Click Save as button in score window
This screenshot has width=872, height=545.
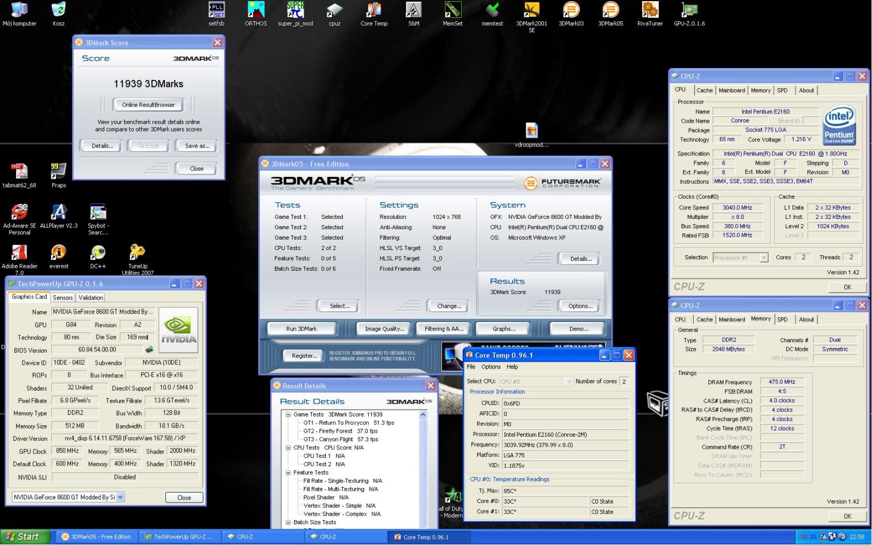pos(197,146)
